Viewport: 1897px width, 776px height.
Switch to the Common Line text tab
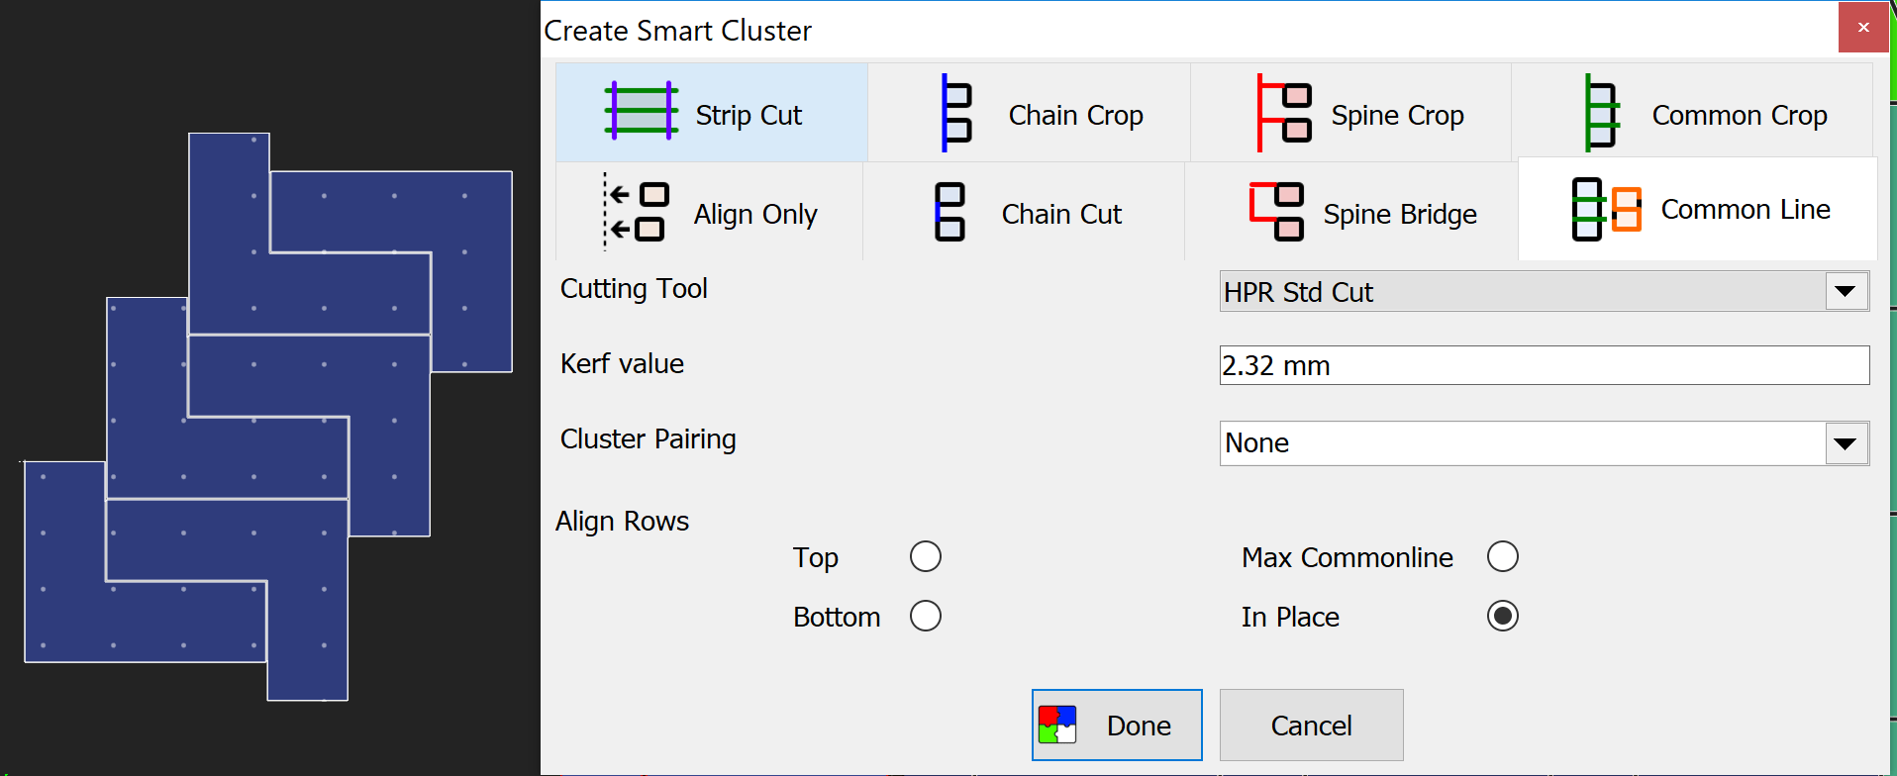pos(1746,210)
